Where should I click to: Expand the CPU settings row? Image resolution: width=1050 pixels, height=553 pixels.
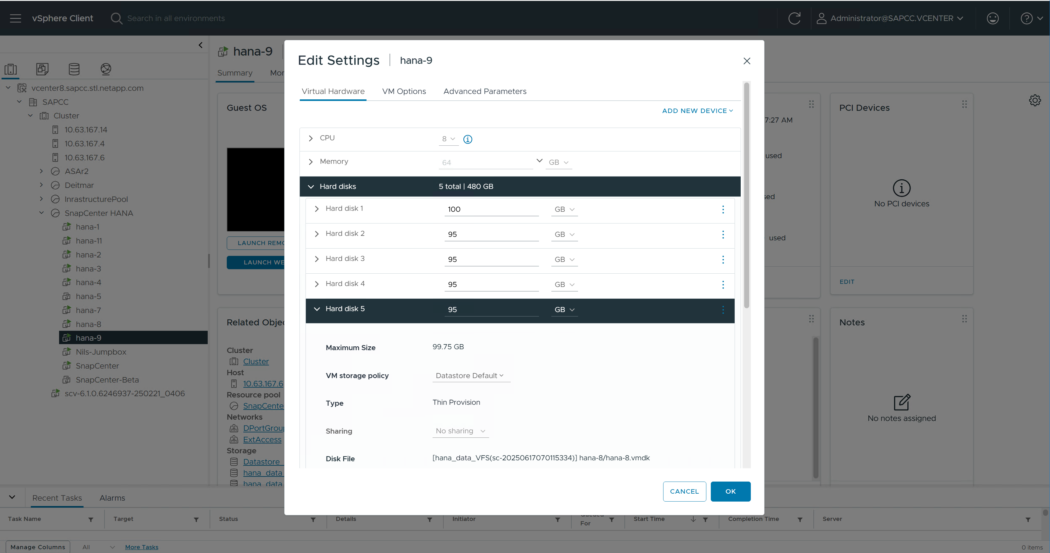[311, 138]
